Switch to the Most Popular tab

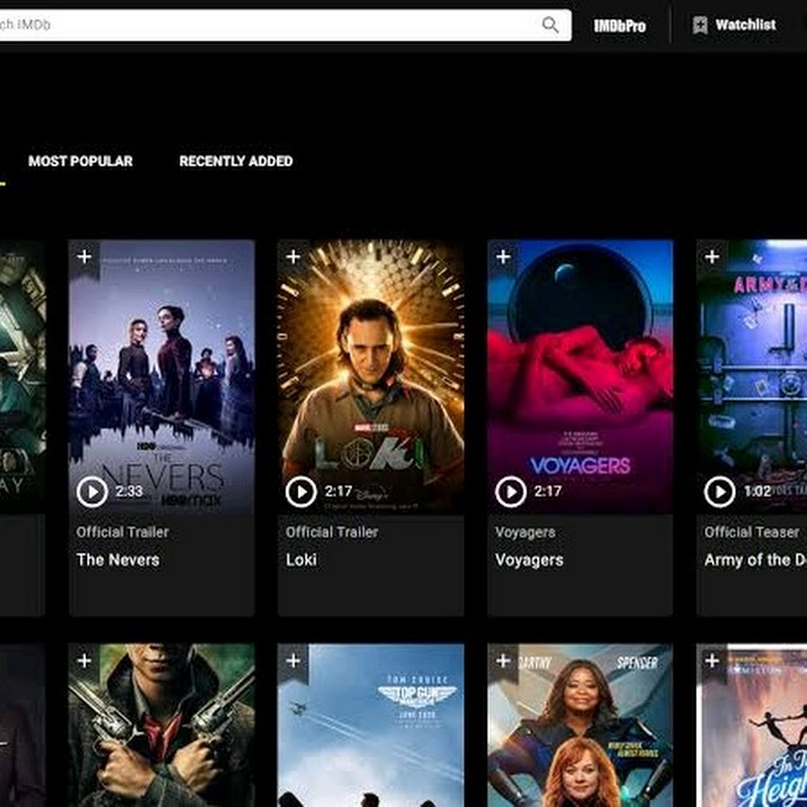(x=81, y=161)
